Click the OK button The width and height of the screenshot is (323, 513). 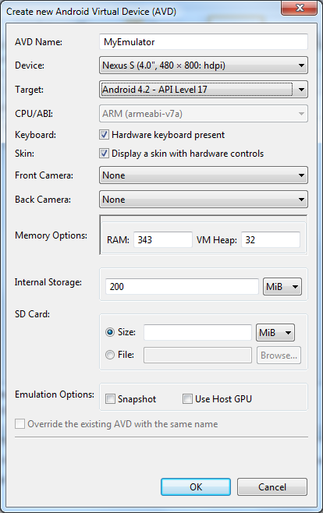coord(196,486)
